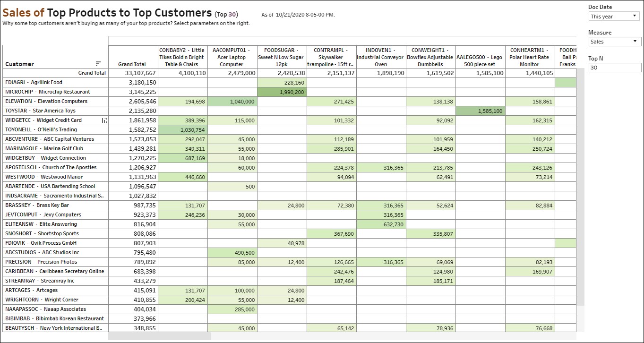Click the FOODSUGAR Sweet N Low header
The height and width of the screenshot is (343, 644).
281,57
